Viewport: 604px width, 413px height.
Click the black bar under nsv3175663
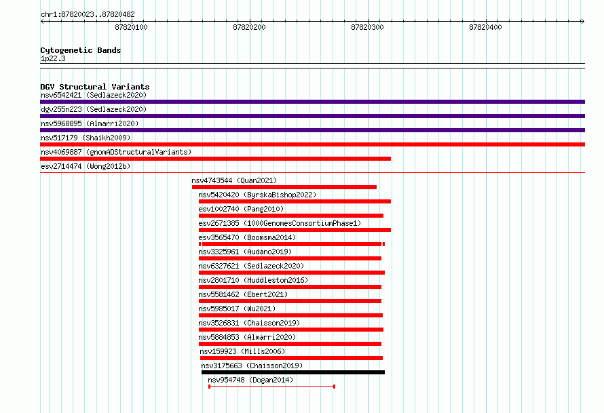[x=293, y=372]
